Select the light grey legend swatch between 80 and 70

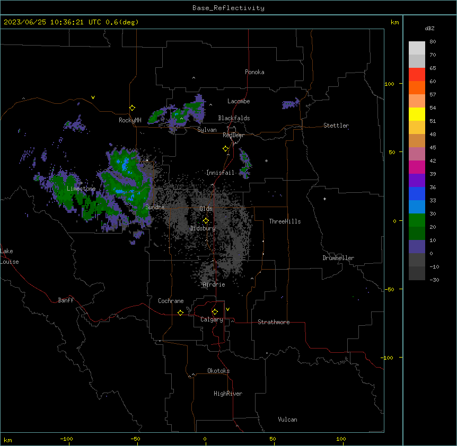(x=417, y=48)
